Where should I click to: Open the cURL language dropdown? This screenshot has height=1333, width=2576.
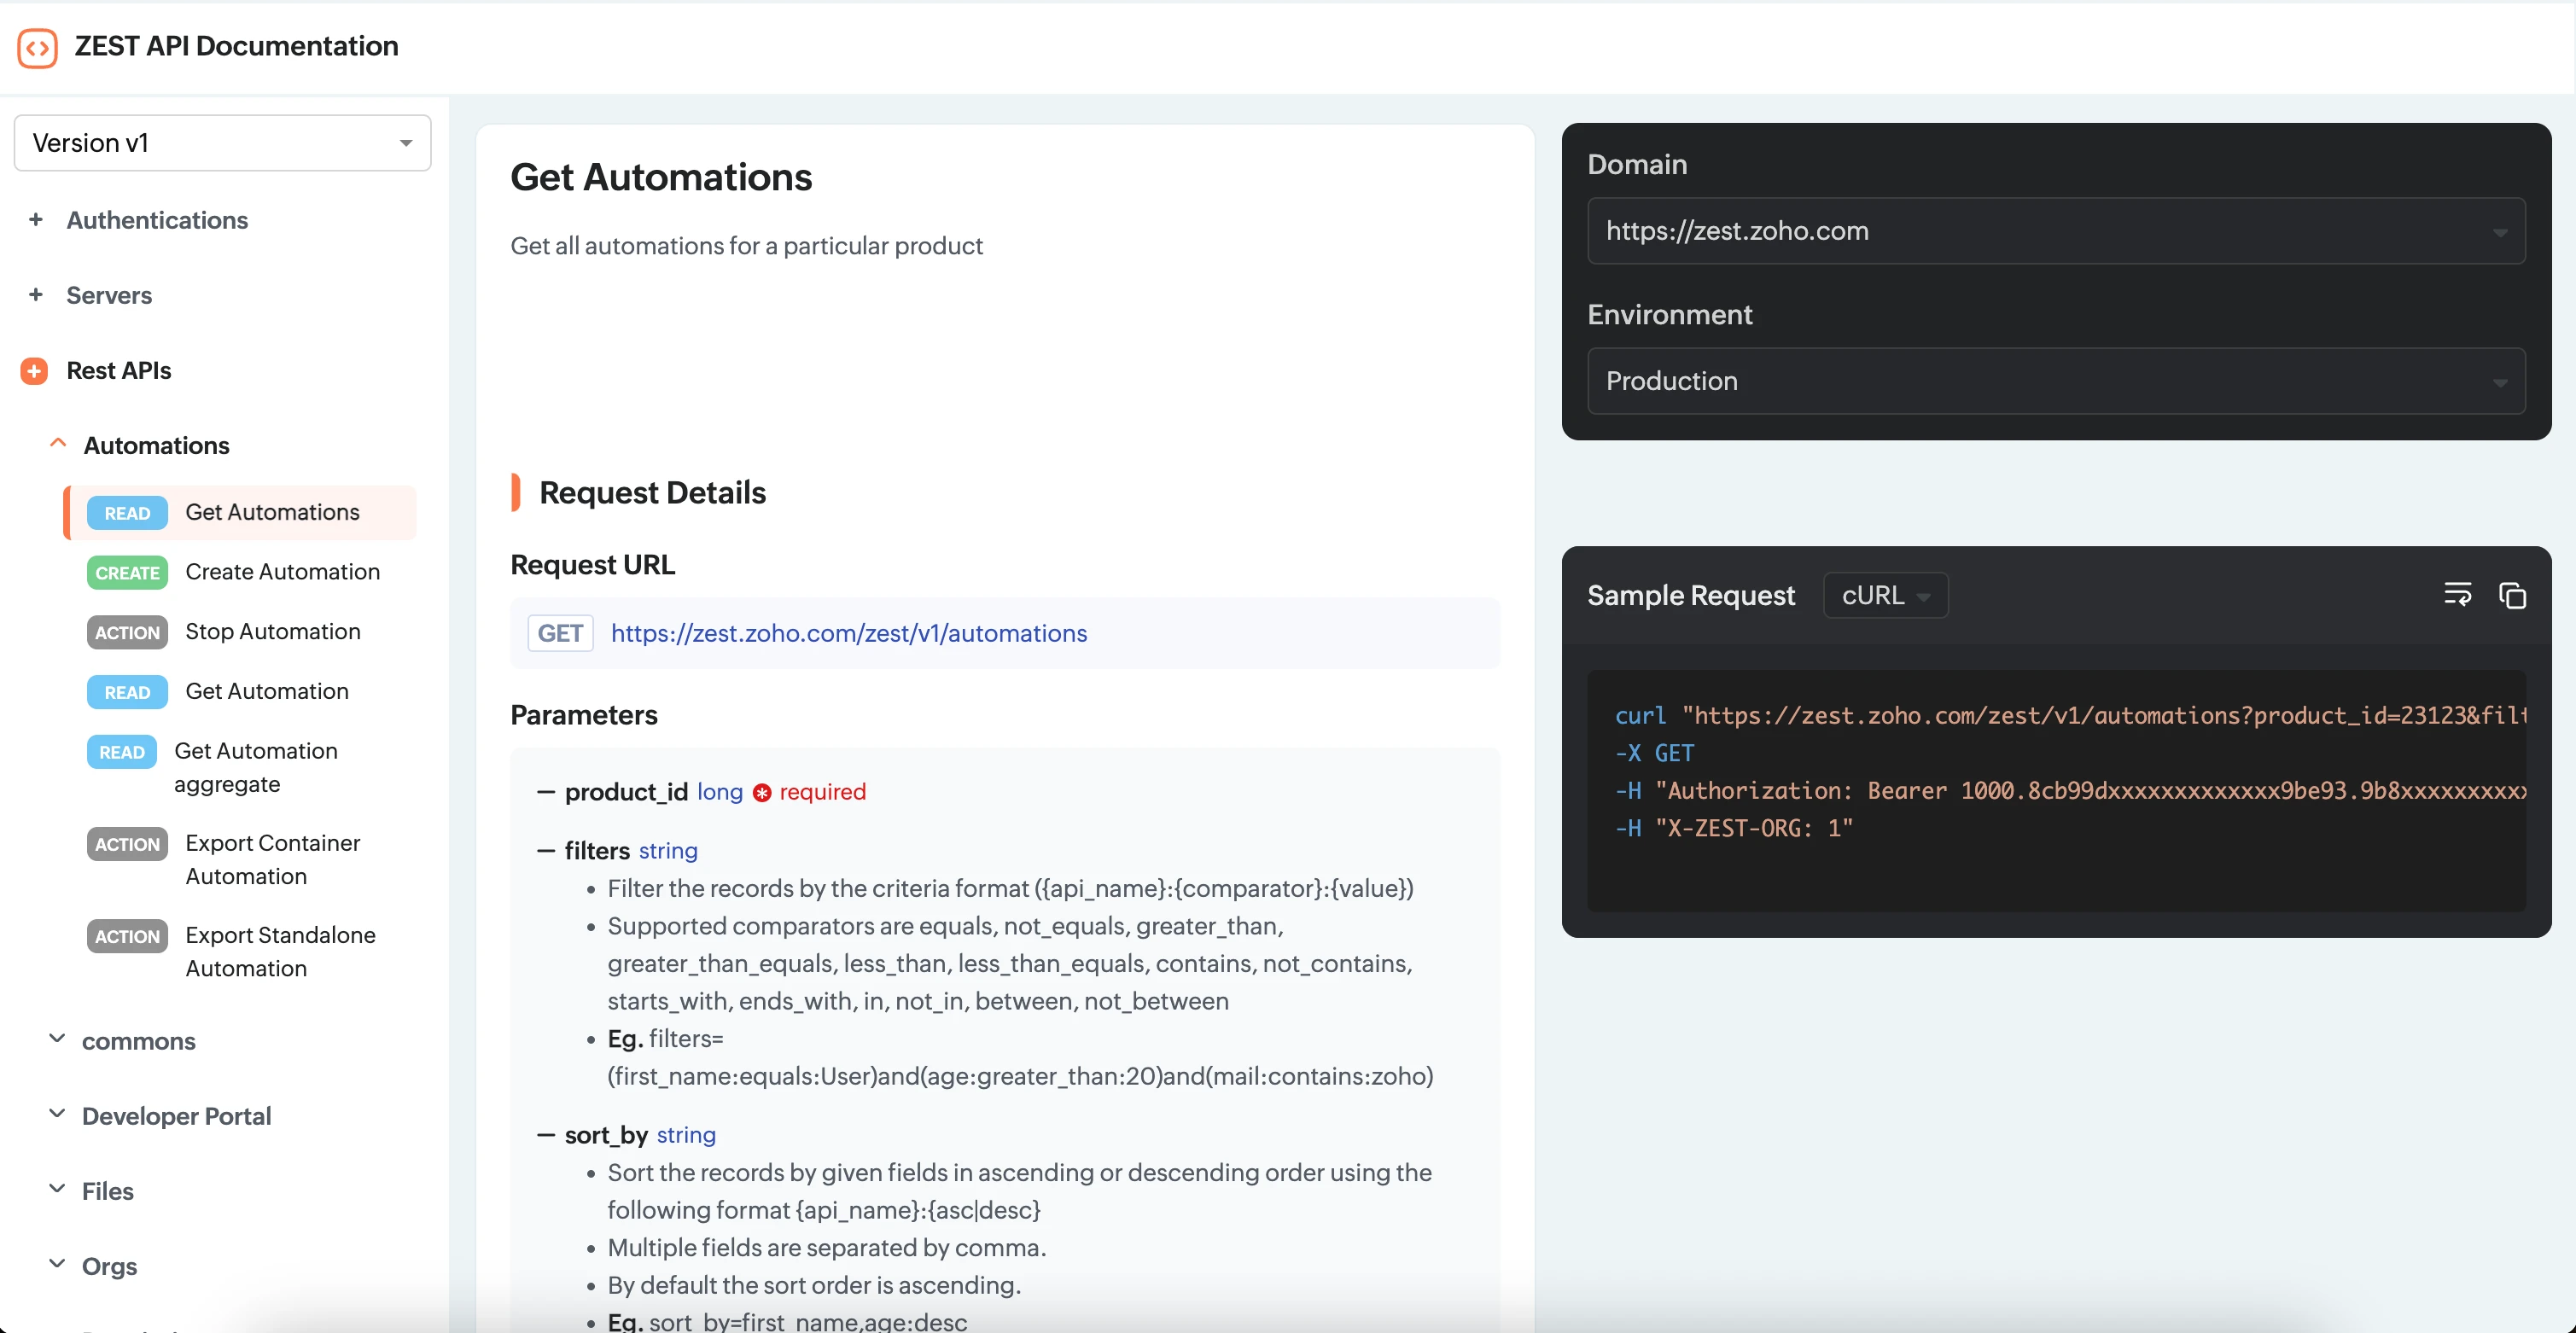coord(1885,595)
